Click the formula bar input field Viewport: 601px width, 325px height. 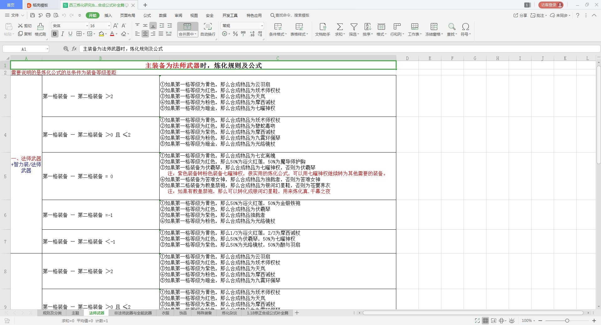point(340,49)
